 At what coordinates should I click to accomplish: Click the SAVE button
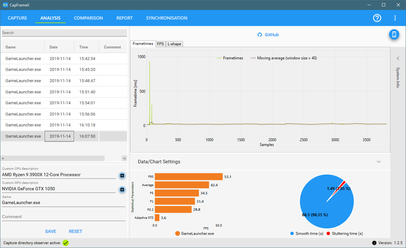(51, 231)
